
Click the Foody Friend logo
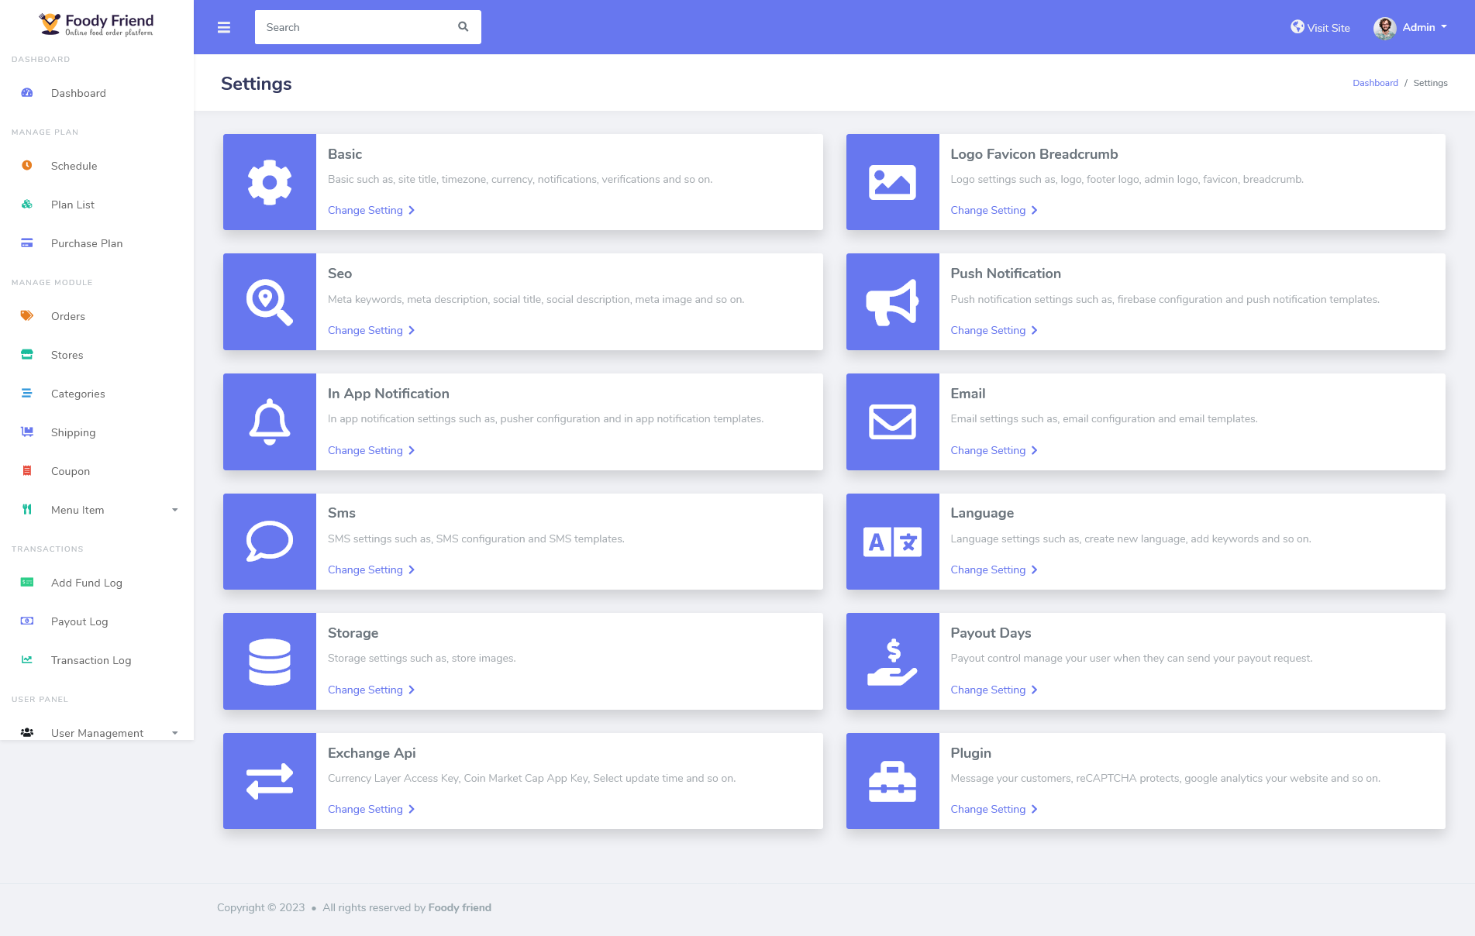tap(96, 25)
